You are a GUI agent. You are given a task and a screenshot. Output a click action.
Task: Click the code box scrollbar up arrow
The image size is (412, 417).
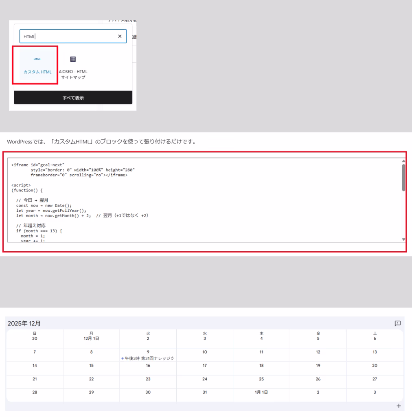click(x=403, y=161)
